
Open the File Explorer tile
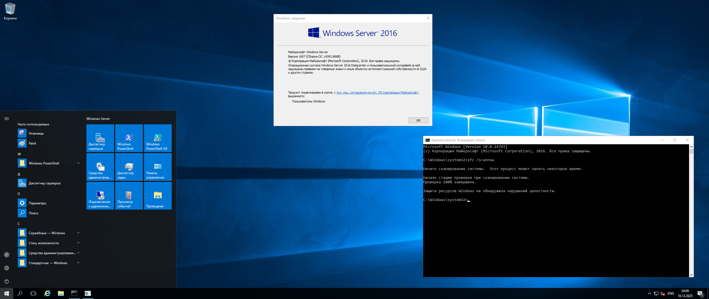pos(158,196)
